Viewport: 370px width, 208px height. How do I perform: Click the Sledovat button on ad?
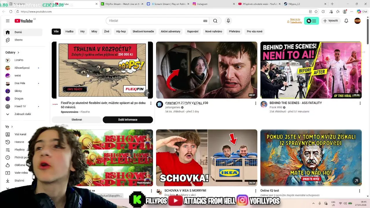77,120
